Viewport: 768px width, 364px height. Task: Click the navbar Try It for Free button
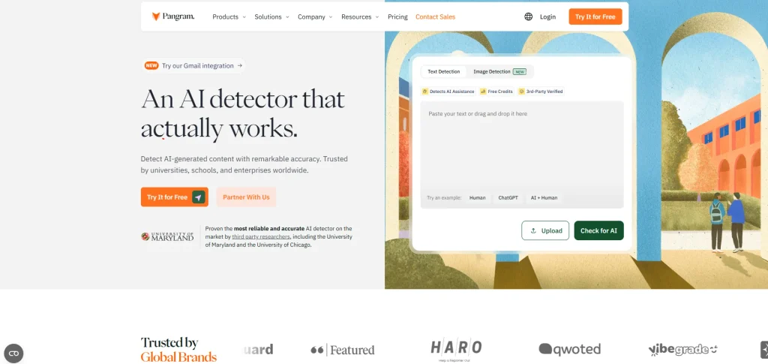click(x=595, y=17)
